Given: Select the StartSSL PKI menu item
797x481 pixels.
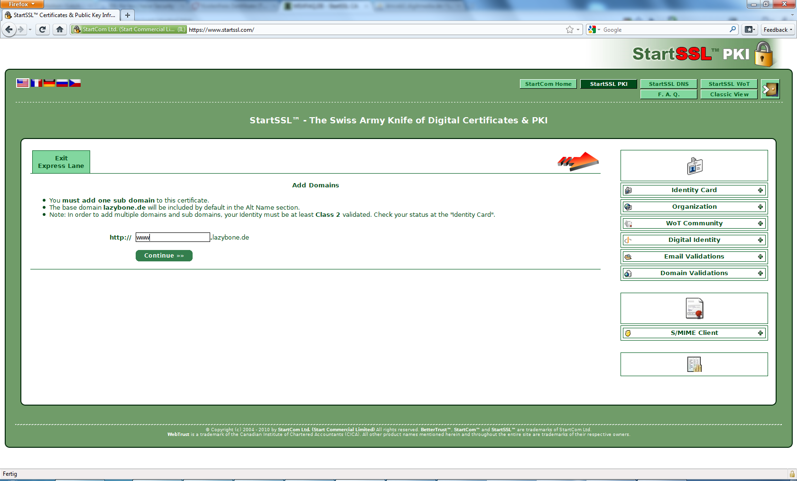Looking at the screenshot, I should [x=609, y=84].
